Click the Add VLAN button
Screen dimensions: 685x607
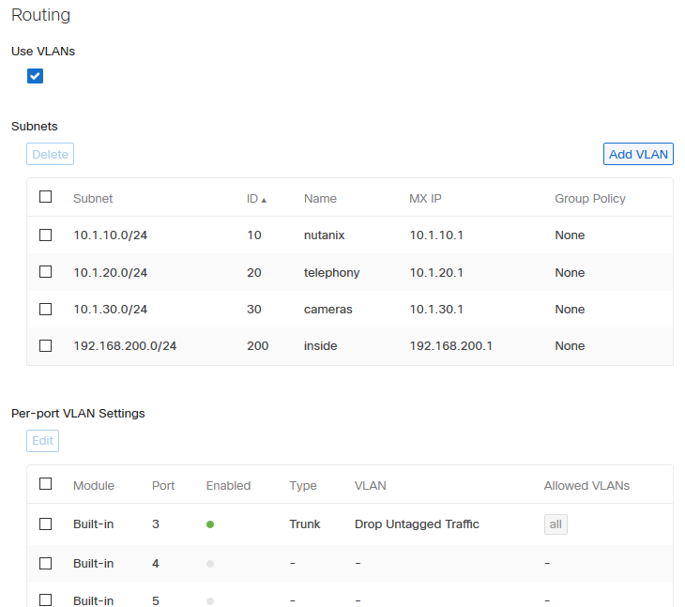coord(638,154)
